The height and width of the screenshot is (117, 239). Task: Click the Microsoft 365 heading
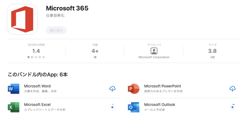[67, 8]
